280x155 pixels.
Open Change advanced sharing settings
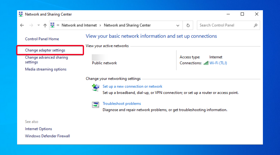[46, 60]
